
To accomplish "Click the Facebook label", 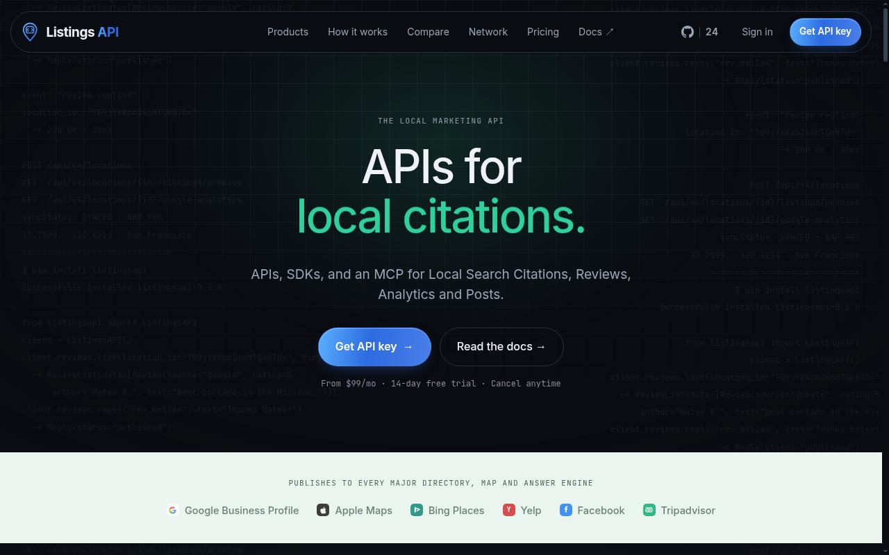I will (601, 510).
